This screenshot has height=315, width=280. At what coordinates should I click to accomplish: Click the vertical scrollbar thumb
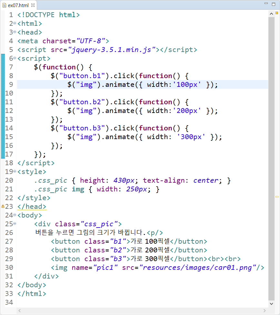pos(271,159)
